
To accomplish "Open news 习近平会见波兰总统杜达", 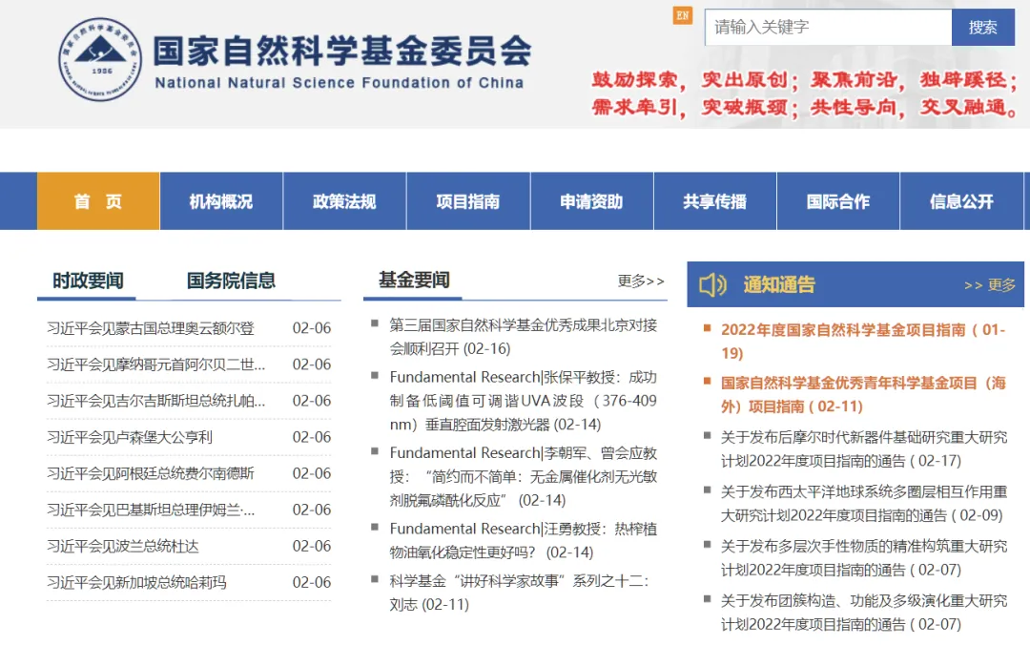I will click(123, 546).
